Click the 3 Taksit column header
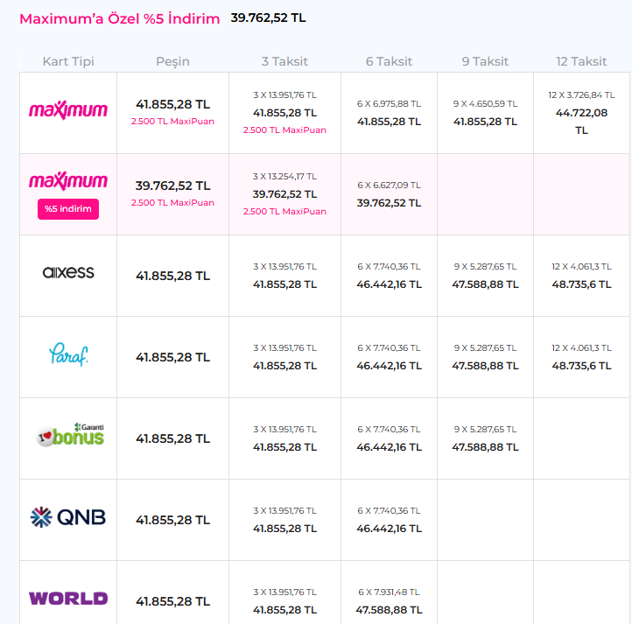Screen dimensions: 632x624 pyautogui.click(x=284, y=61)
